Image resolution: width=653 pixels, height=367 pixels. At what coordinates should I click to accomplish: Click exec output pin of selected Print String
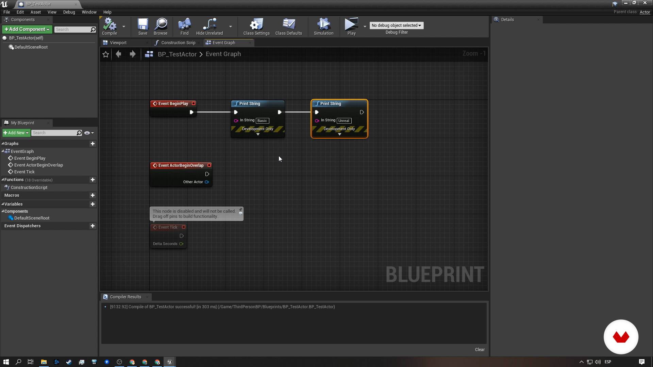362,112
